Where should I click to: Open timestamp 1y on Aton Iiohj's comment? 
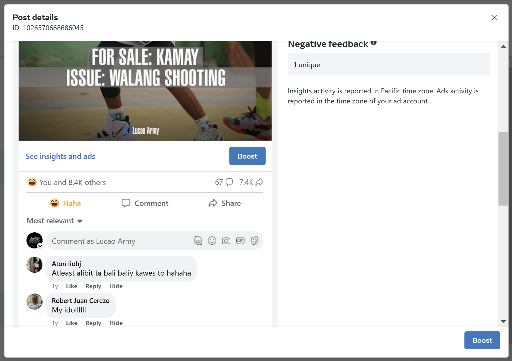point(55,286)
